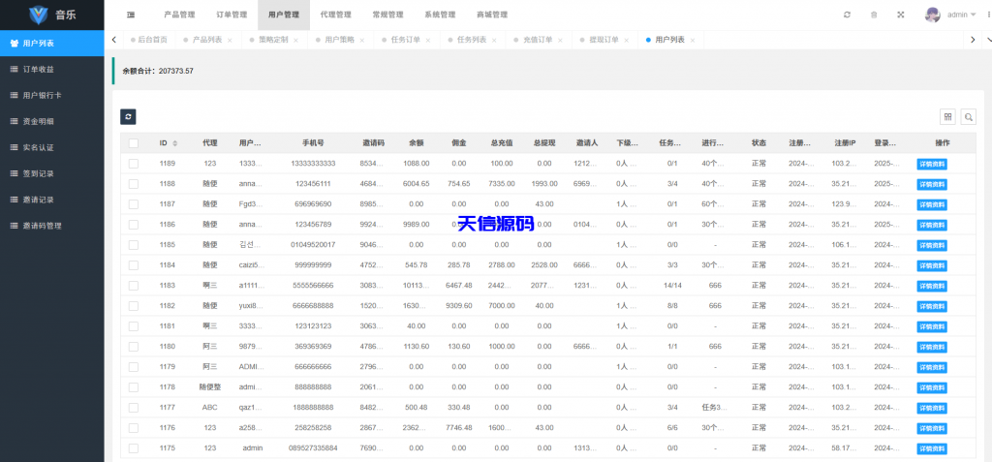Tick the select-all checkbox in the table header
This screenshot has width=992, height=462.
click(134, 143)
